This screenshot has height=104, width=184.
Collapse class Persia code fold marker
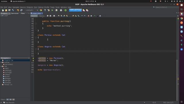tap(36, 37)
